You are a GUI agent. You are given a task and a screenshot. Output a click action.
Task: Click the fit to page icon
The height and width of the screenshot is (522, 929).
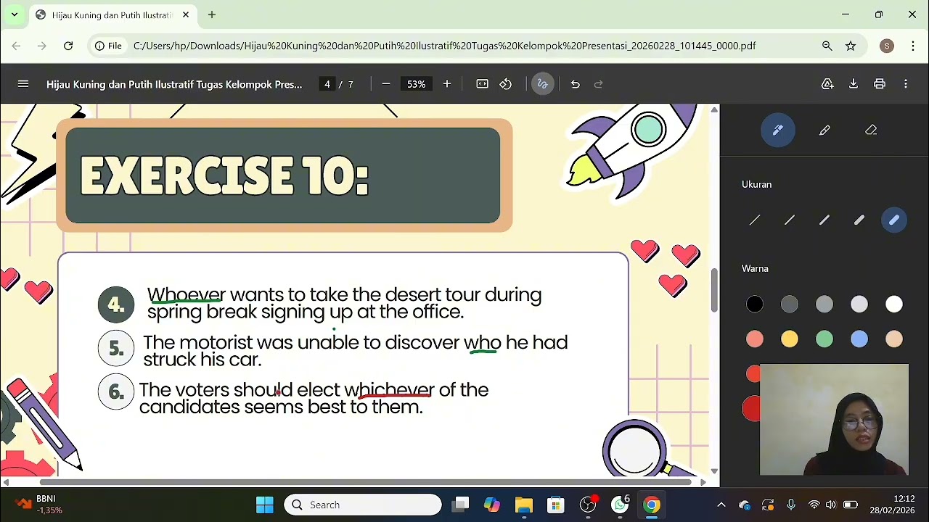coord(483,84)
